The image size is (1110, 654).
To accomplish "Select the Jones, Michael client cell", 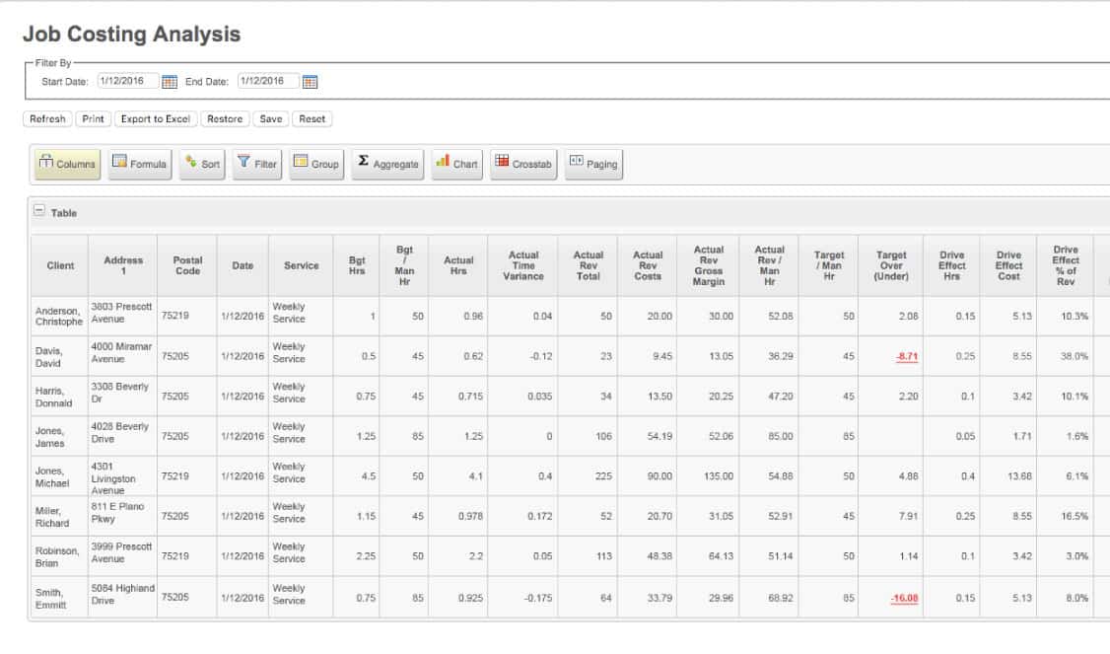I will 60,476.
